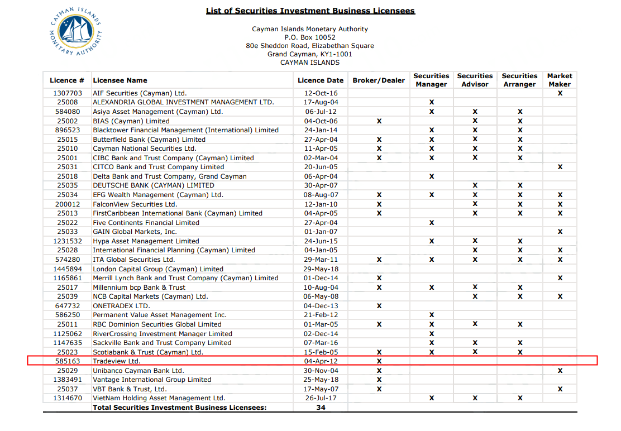Select 'Five Continents Financial Limited' name
The height and width of the screenshot is (431, 621).
point(146,223)
